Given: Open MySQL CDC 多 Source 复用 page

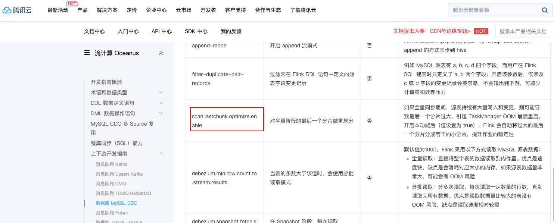Looking at the screenshot, I should pyautogui.click(x=122, y=128).
